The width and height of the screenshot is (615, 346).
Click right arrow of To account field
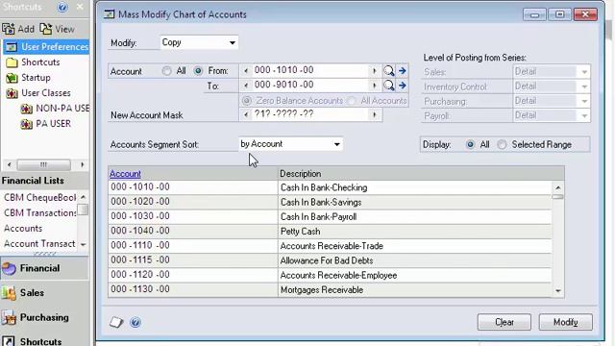(374, 86)
